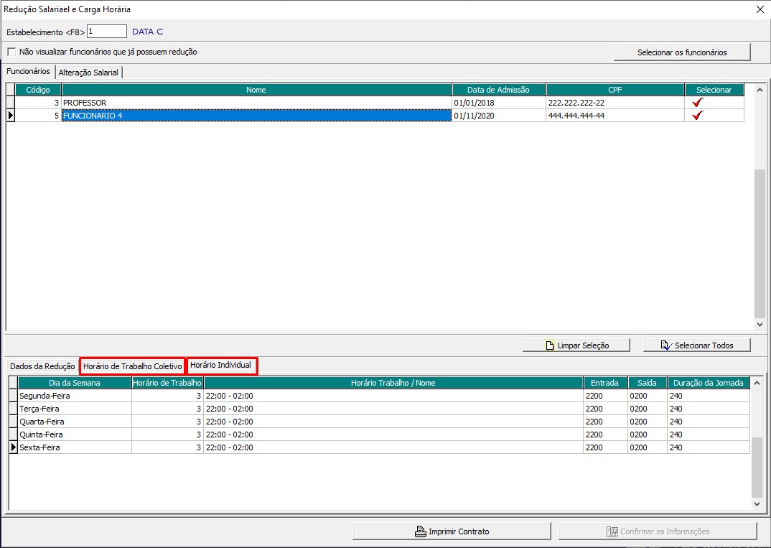Click admission date 01/01/2018

(499, 102)
